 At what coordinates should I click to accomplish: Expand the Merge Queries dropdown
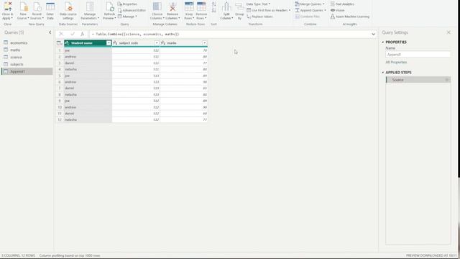(310, 4)
